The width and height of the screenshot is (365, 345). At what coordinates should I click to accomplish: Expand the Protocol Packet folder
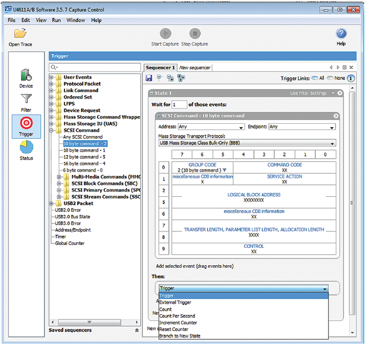click(51, 84)
